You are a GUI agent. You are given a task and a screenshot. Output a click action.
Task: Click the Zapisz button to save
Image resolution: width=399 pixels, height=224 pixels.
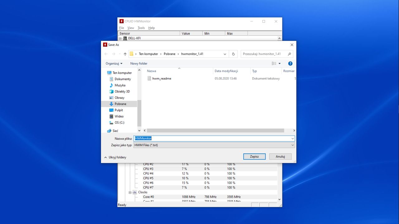tap(254, 156)
